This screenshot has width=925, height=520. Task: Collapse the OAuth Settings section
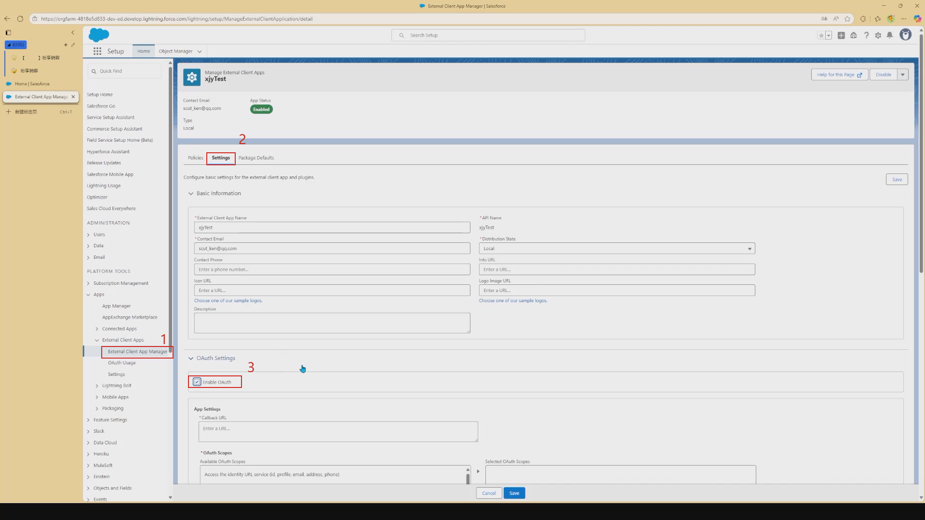coord(191,358)
